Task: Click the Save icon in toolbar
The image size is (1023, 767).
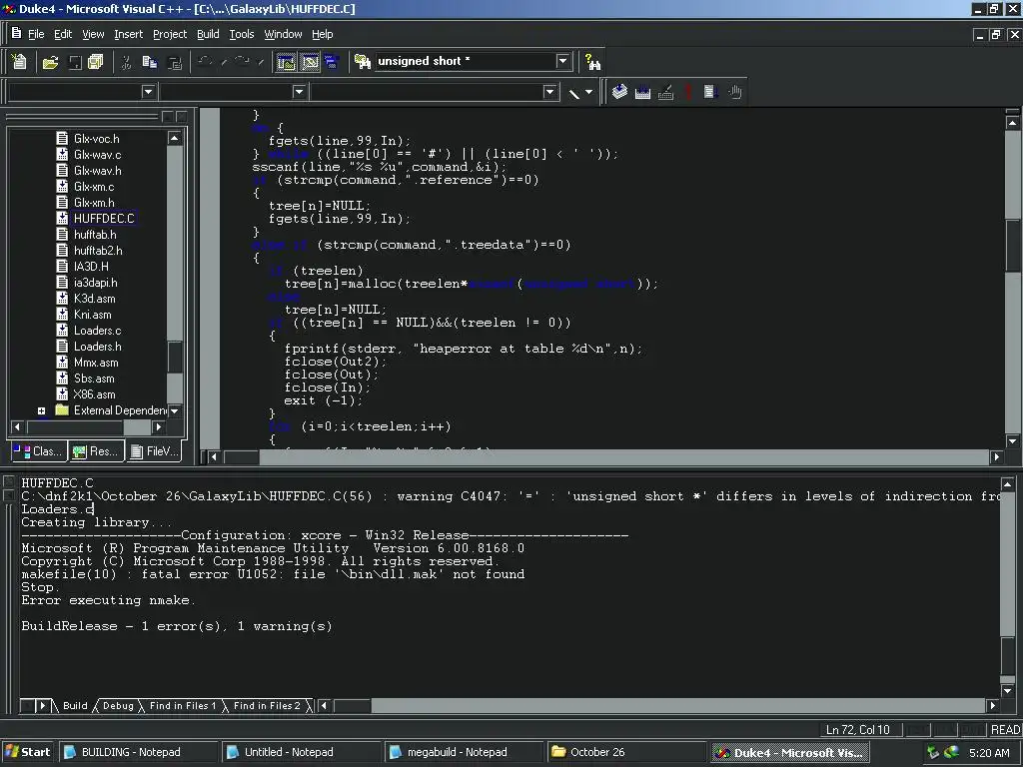Action: pos(75,62)
